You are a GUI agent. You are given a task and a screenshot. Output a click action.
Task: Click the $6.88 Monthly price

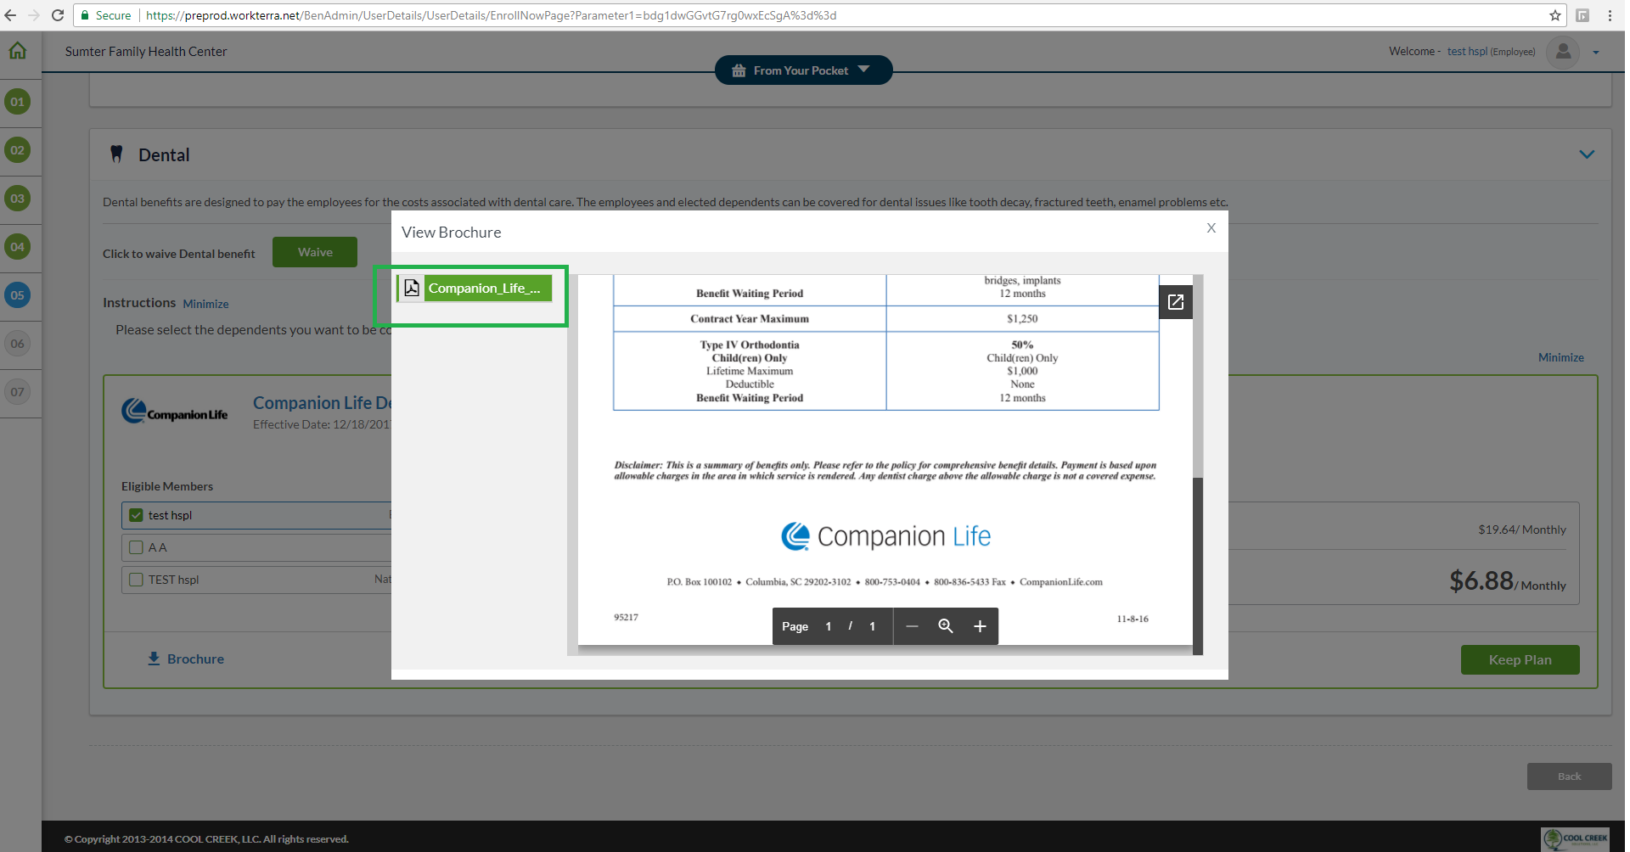coord(1508,581)
